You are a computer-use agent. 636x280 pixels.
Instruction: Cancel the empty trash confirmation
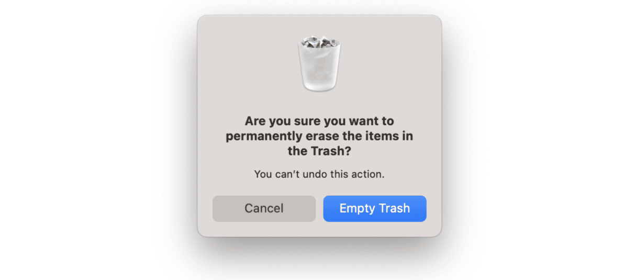click(x=264, y=208)
